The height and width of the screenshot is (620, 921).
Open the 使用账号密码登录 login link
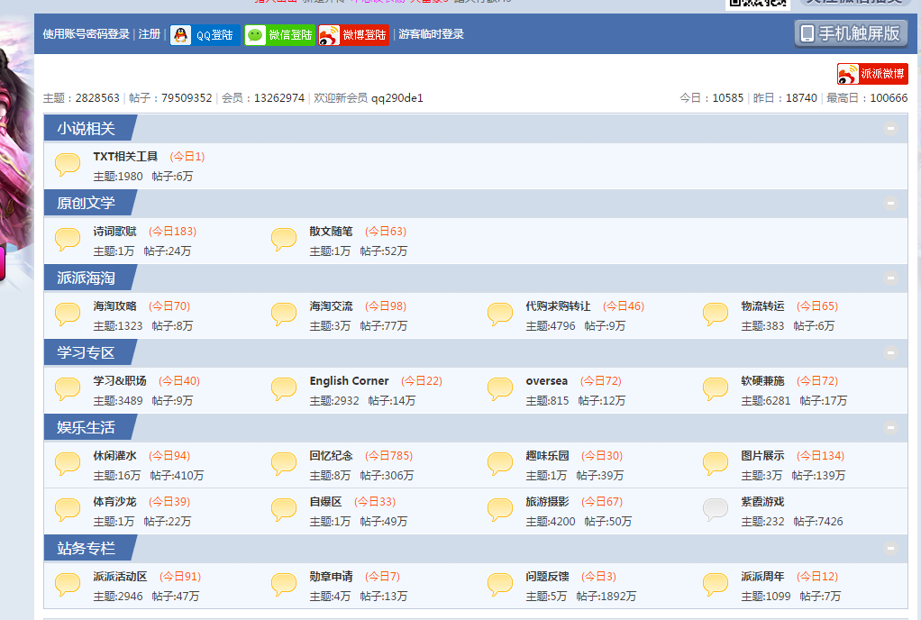click(x=87, y=34)
